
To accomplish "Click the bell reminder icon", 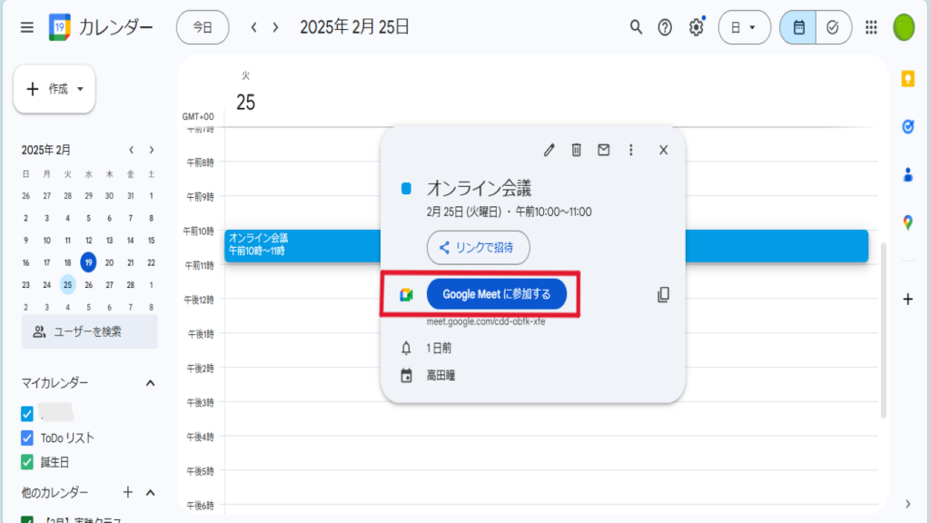I will tap(406, 348).
